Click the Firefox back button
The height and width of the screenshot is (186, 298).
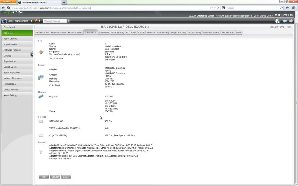(3, 8)
